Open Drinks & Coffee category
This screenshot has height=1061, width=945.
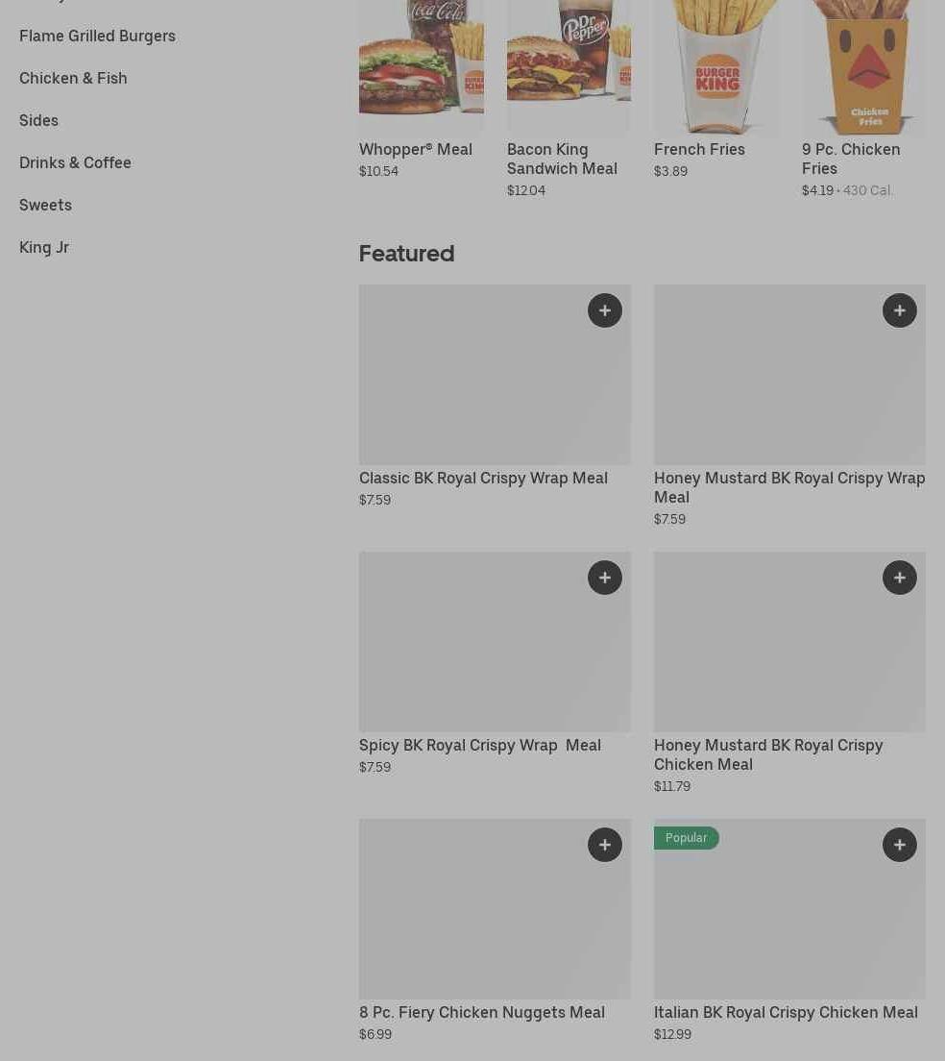point(75,163)
